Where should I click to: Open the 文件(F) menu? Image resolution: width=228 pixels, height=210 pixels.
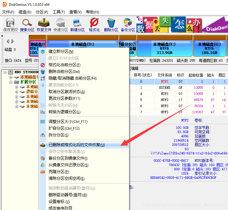point(8,12)
